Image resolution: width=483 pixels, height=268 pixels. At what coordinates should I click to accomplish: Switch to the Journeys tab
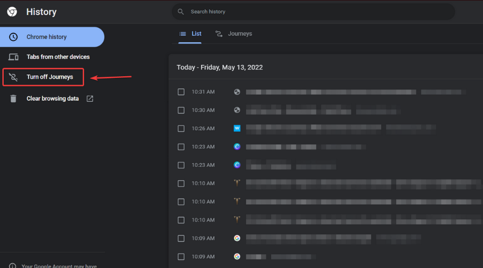(x=234, y=34)
